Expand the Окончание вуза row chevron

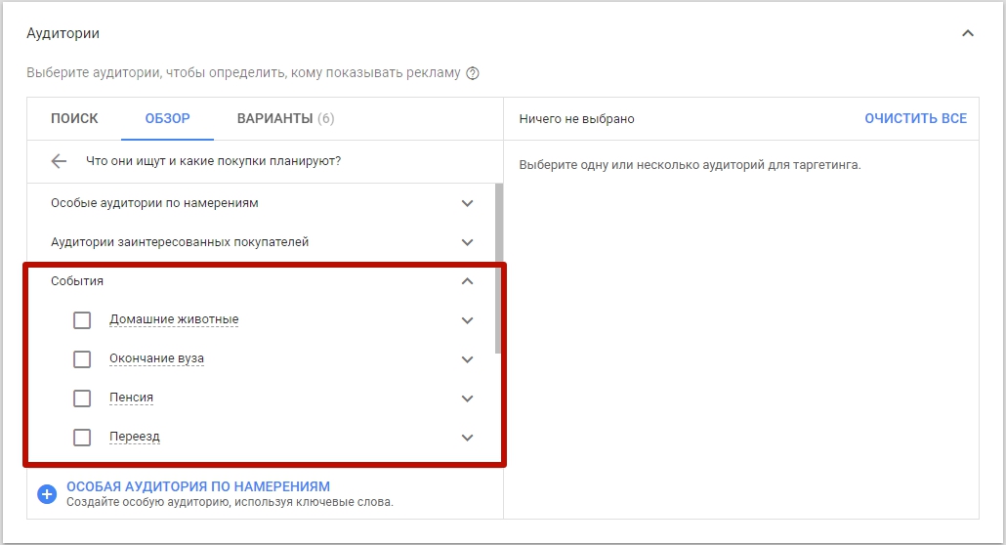(467, 359)
